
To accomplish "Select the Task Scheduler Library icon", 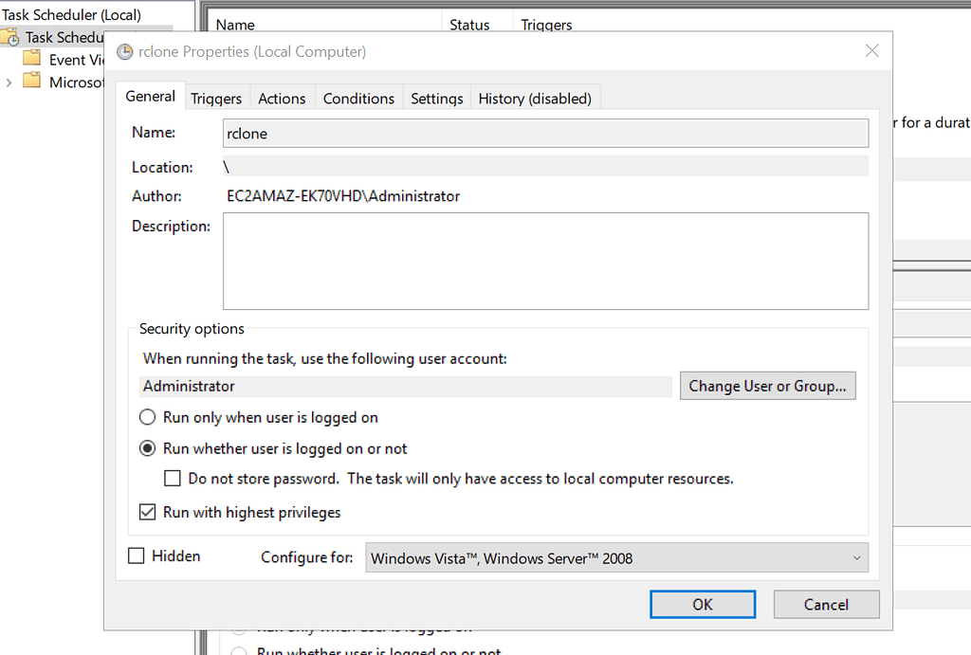I will [x=8, y=36].
